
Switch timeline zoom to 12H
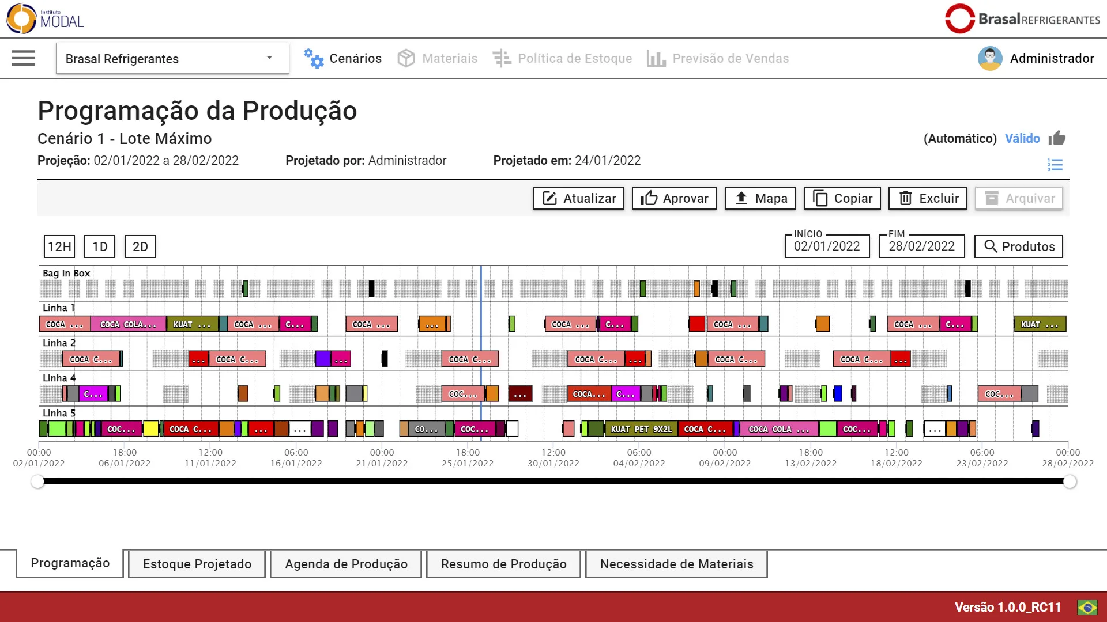point(59,246)
